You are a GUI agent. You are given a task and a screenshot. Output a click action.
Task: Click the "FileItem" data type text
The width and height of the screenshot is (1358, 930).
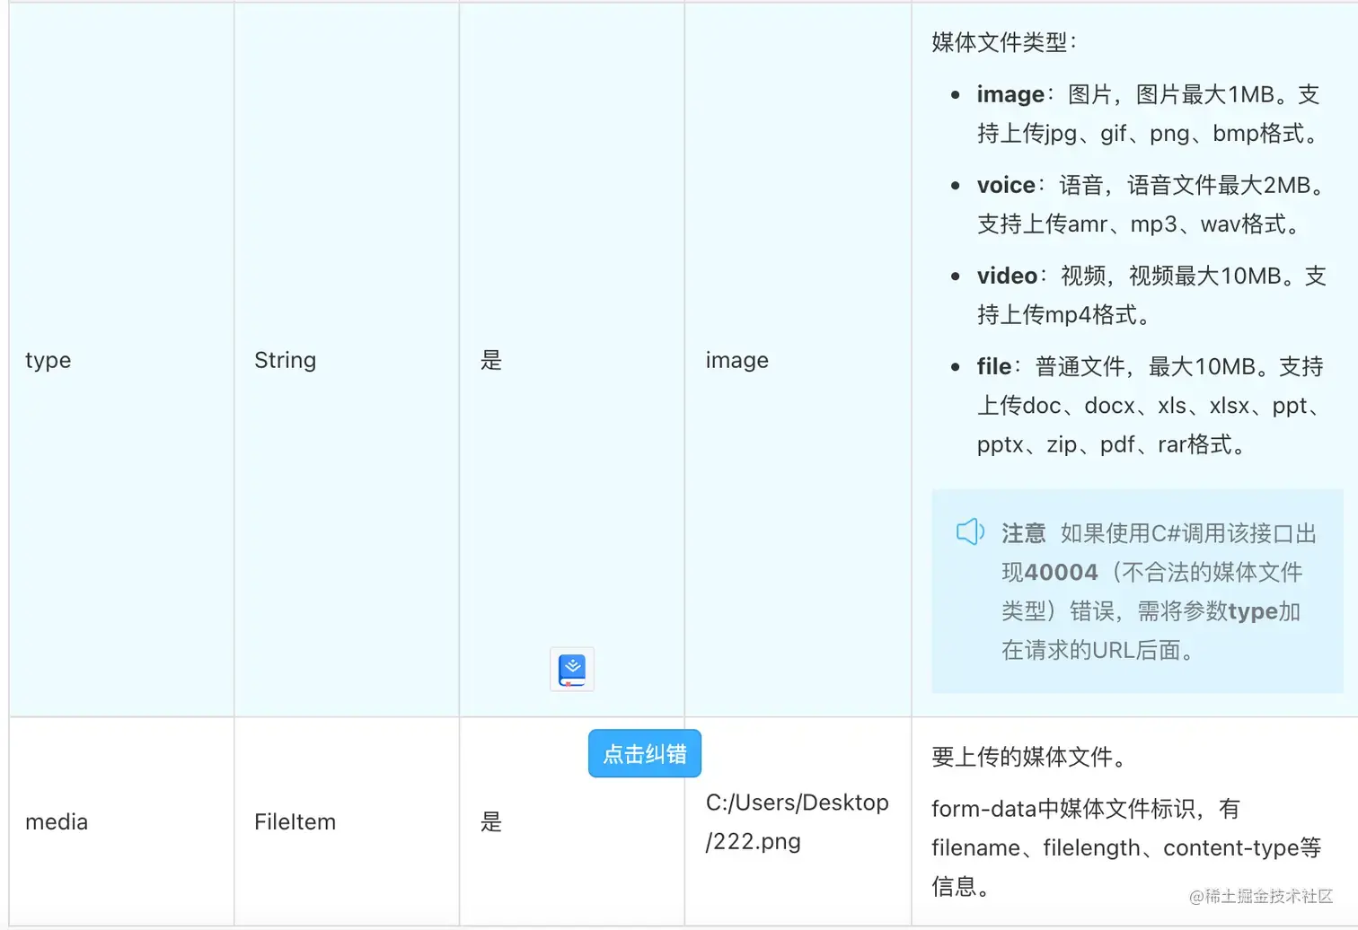(x=295, y=821)
